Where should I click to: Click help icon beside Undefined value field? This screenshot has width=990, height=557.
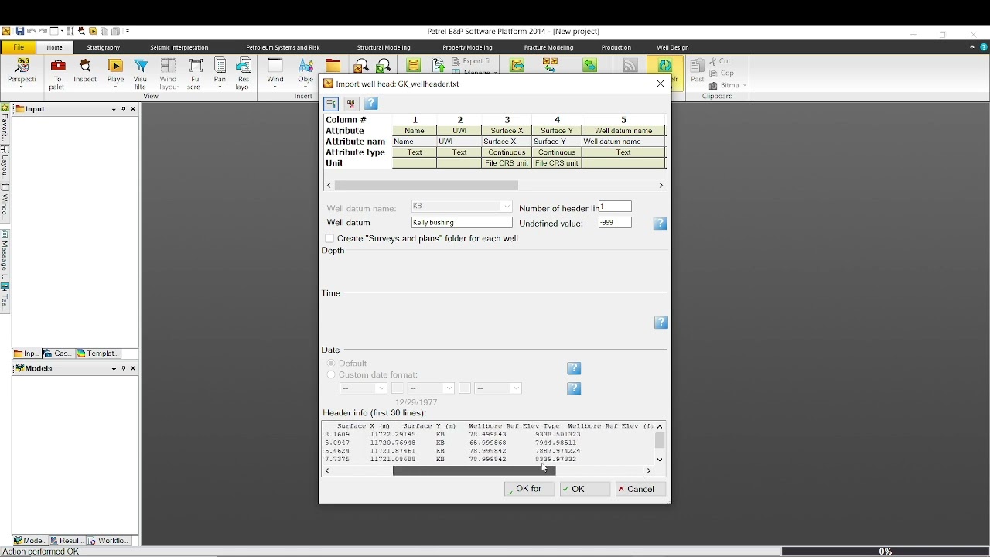pyautogui.click(x=660, y=224)
